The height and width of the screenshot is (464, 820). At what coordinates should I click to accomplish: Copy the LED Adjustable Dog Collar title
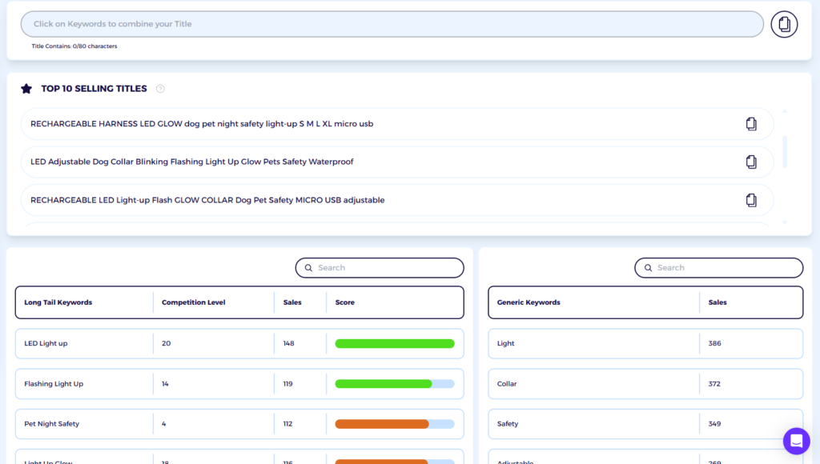(x=751, y=162)
